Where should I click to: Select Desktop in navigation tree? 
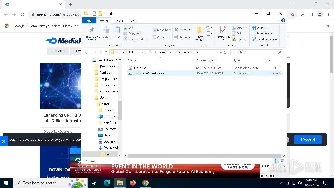(109, 135)
